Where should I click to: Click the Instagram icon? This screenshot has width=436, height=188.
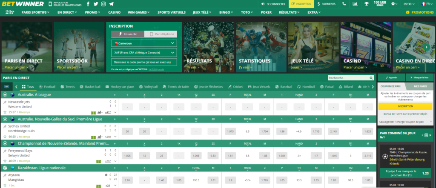click(103, 4)
